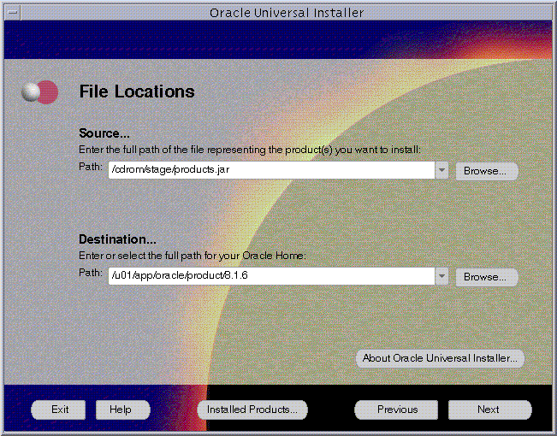Click the sphere logo beside File Locations
The width and height of the screenshot is (557, 436).
tap(39, 92)
